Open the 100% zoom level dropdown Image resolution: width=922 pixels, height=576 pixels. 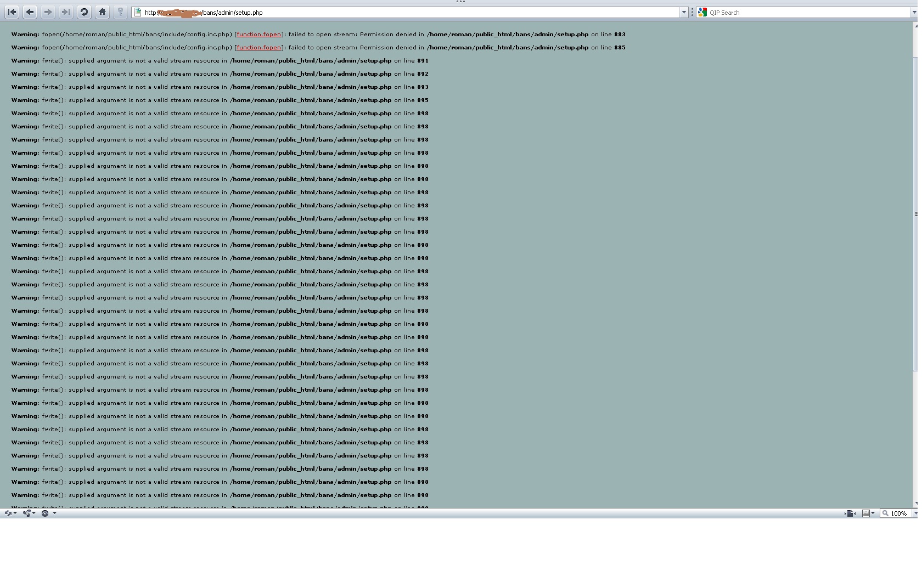(x=915, y=513)
